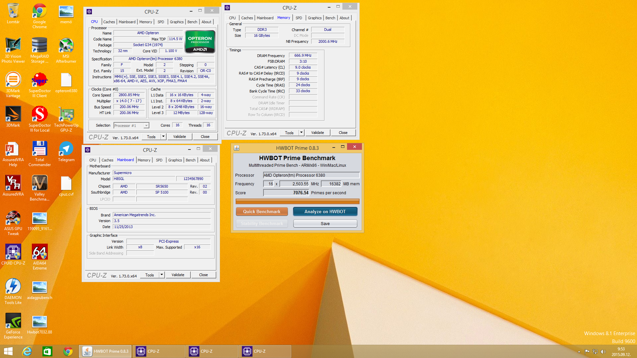Viewport: 637px width, 358px height.
Task: Click Close button in Memory window
Action: [343, 133]
